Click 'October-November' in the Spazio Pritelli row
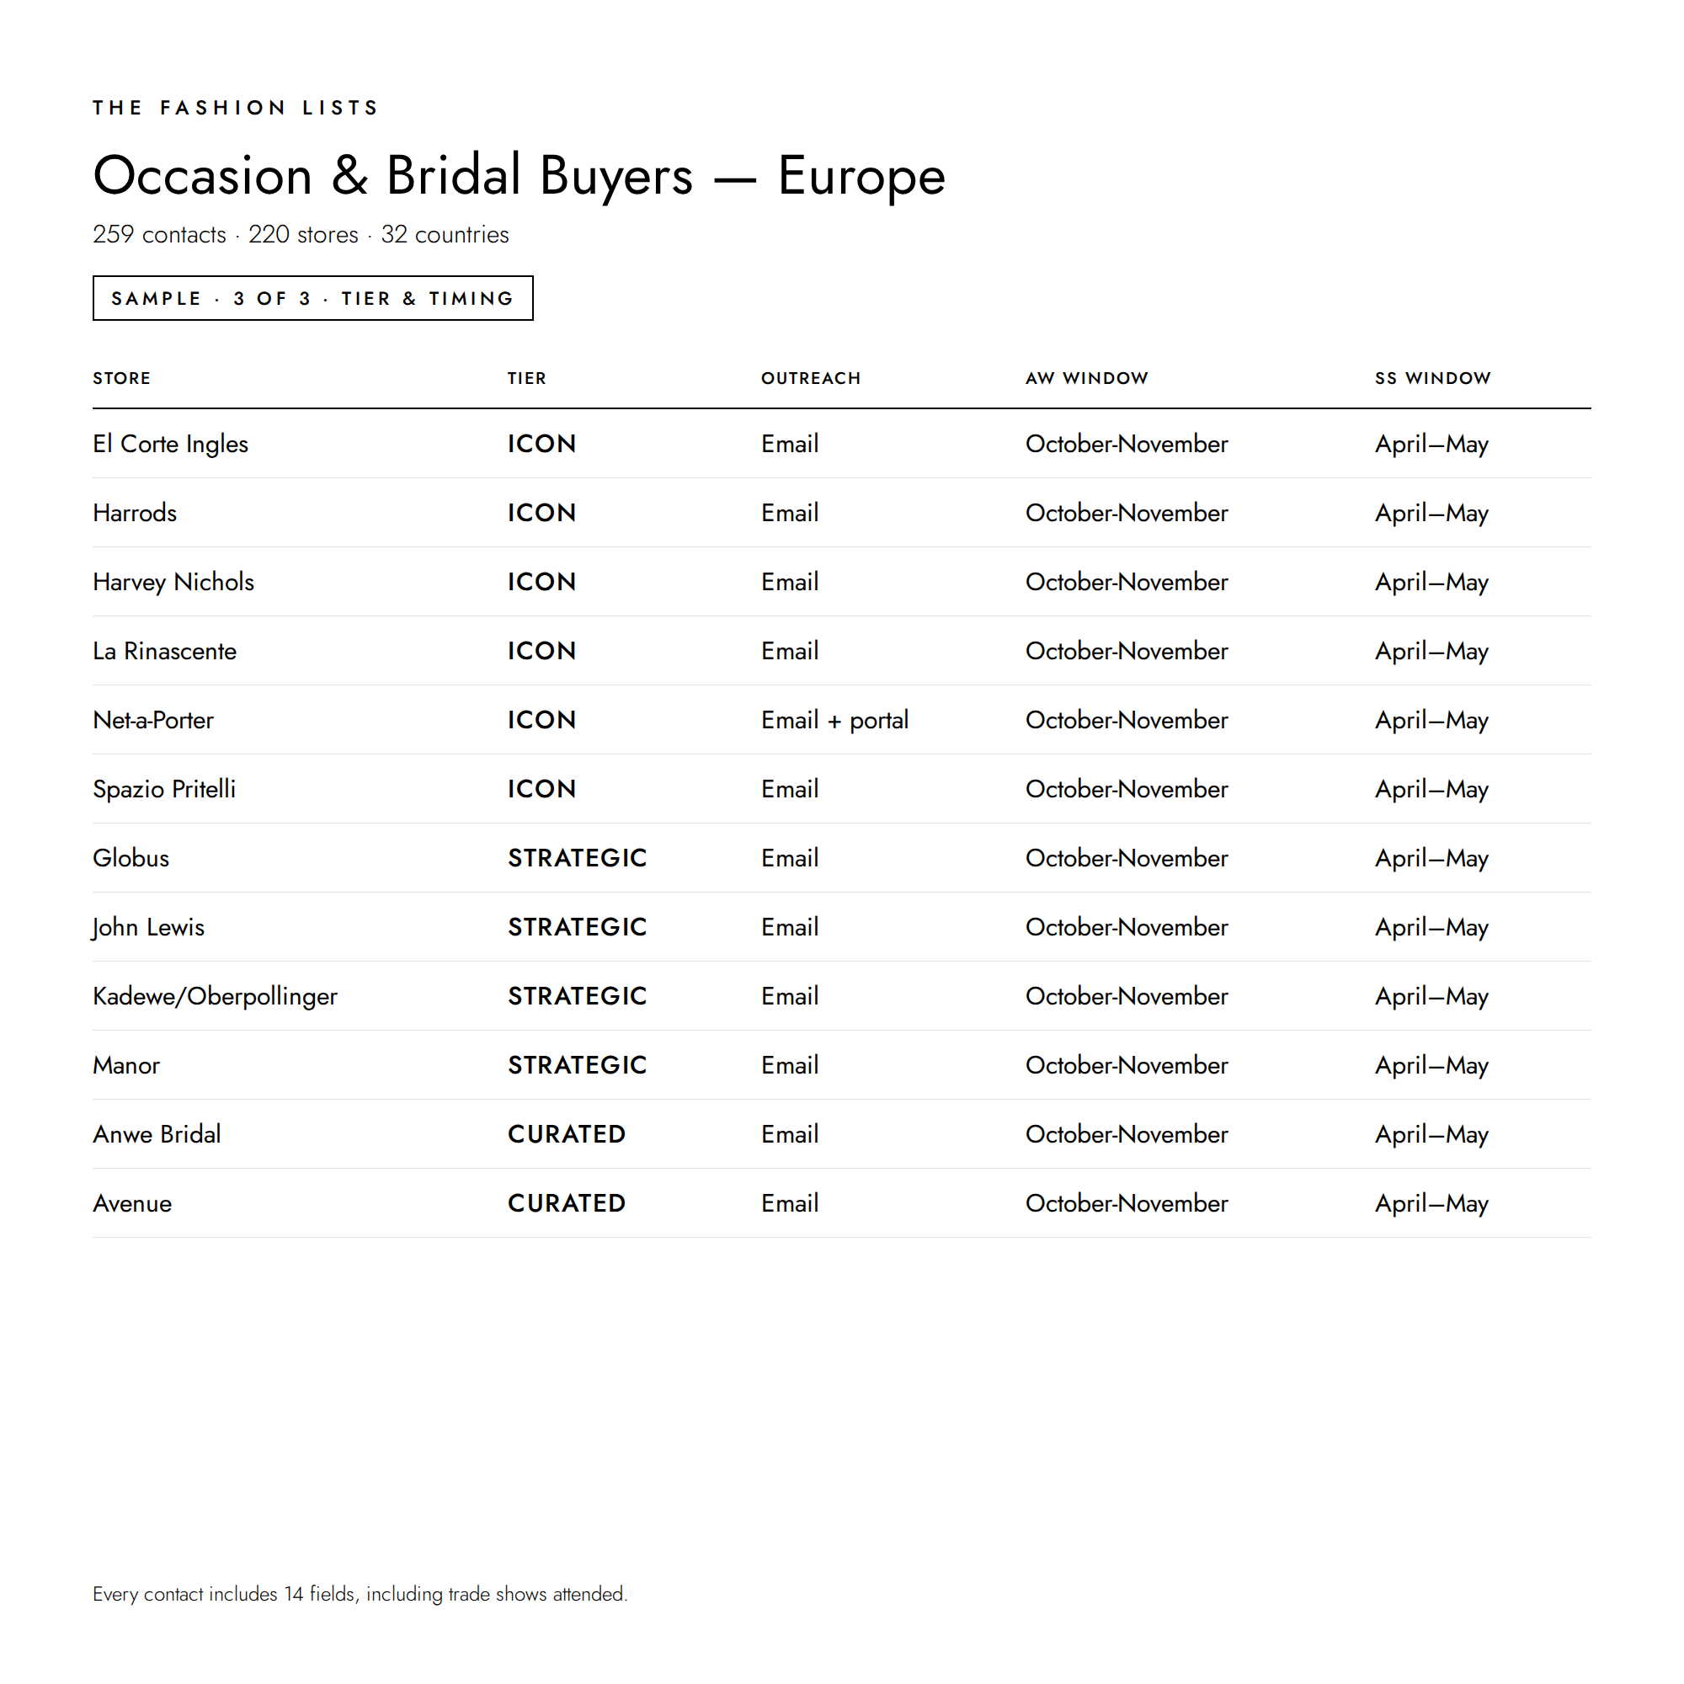 [1127, 789]
